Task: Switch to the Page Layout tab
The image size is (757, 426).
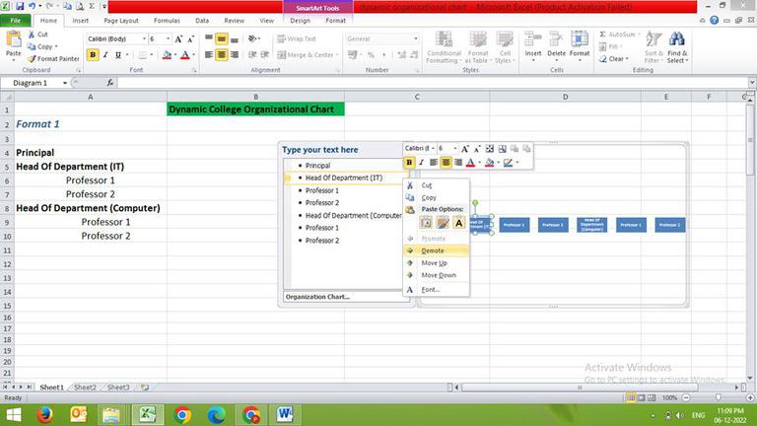Action: tap(121, 21)
